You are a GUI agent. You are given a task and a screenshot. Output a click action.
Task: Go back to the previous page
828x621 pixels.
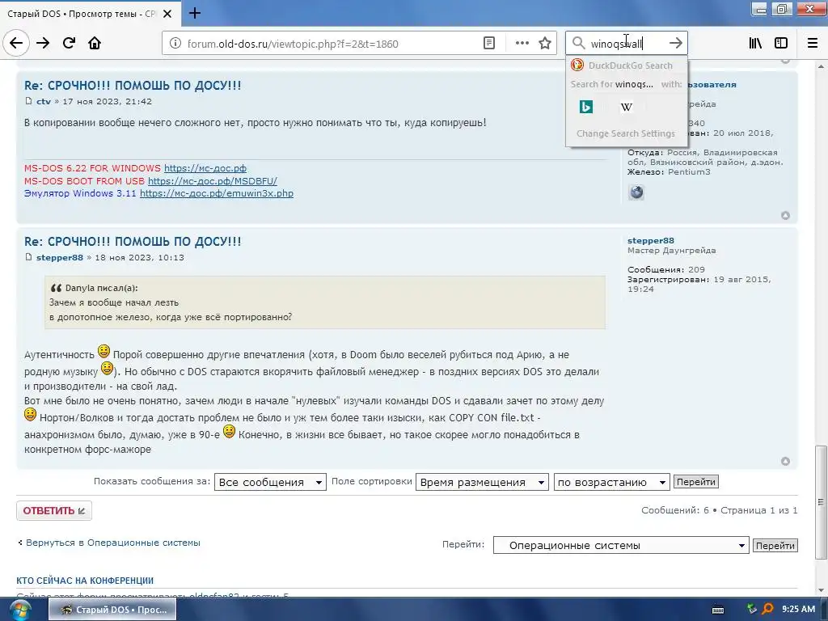tap(16, 43)
